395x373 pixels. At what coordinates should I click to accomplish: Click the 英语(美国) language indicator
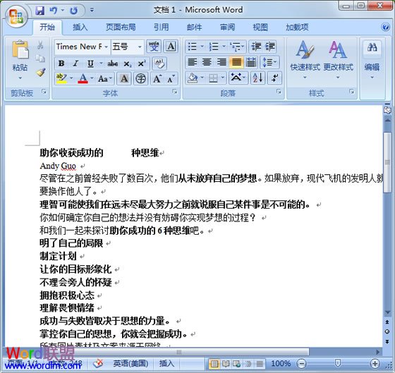tap(130, 363)
